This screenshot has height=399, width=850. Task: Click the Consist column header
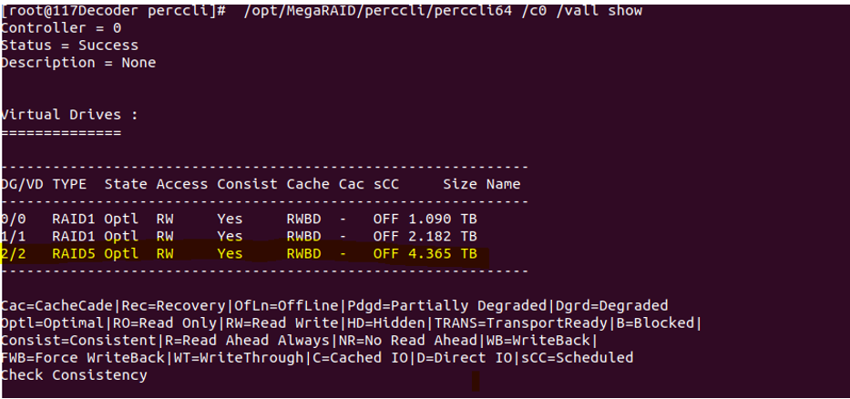(x=246, y=184)
